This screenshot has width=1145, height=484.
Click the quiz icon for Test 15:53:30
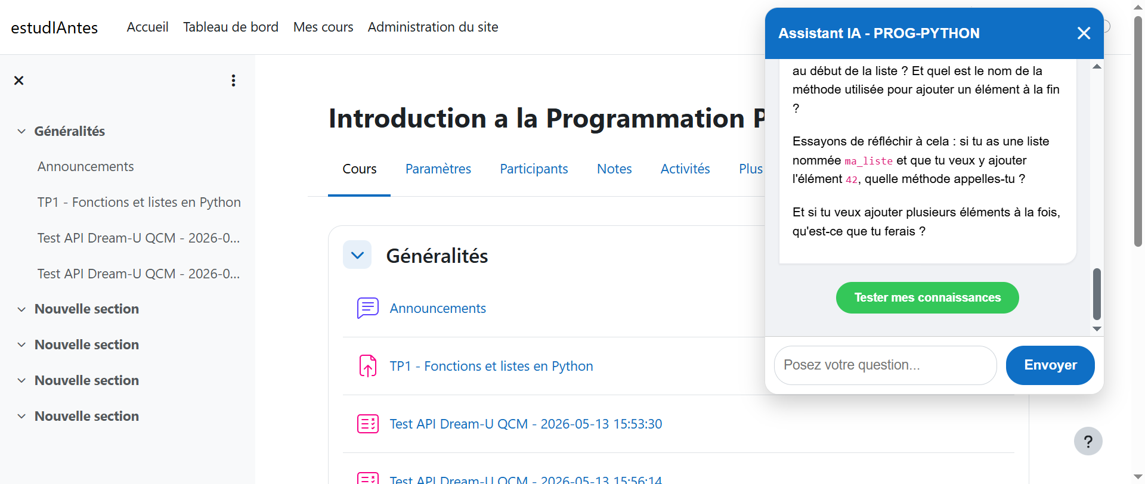tap(368, 424)
